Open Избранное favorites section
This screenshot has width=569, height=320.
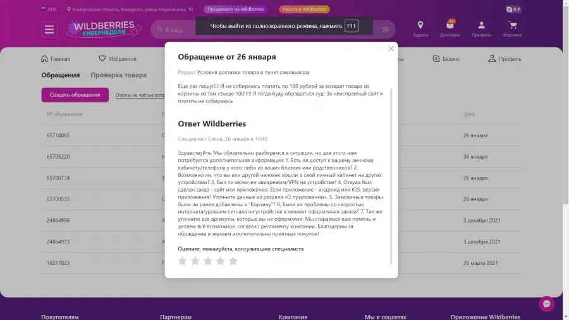coord(118,59)
